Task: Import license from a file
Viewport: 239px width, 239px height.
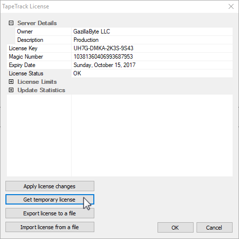Action: (50, 227)
